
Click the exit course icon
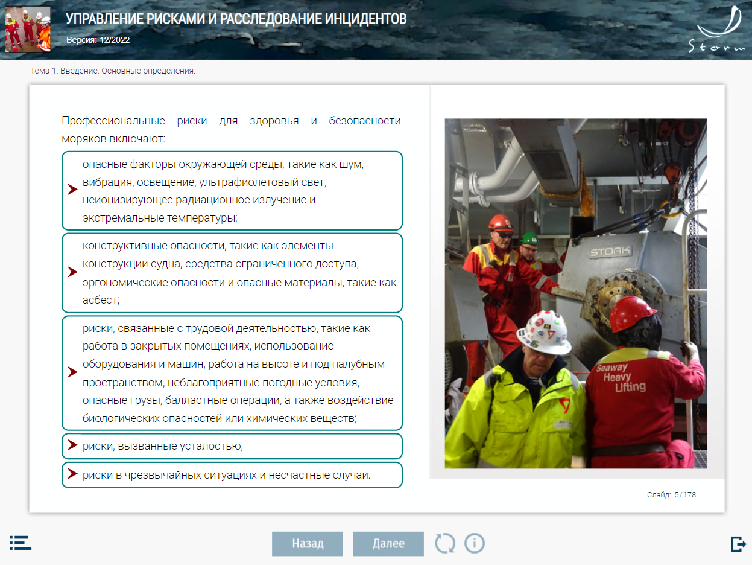point(738,544)
